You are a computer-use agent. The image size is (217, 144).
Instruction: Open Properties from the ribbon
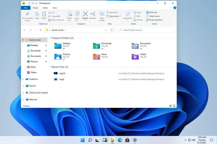click(128, 14)
